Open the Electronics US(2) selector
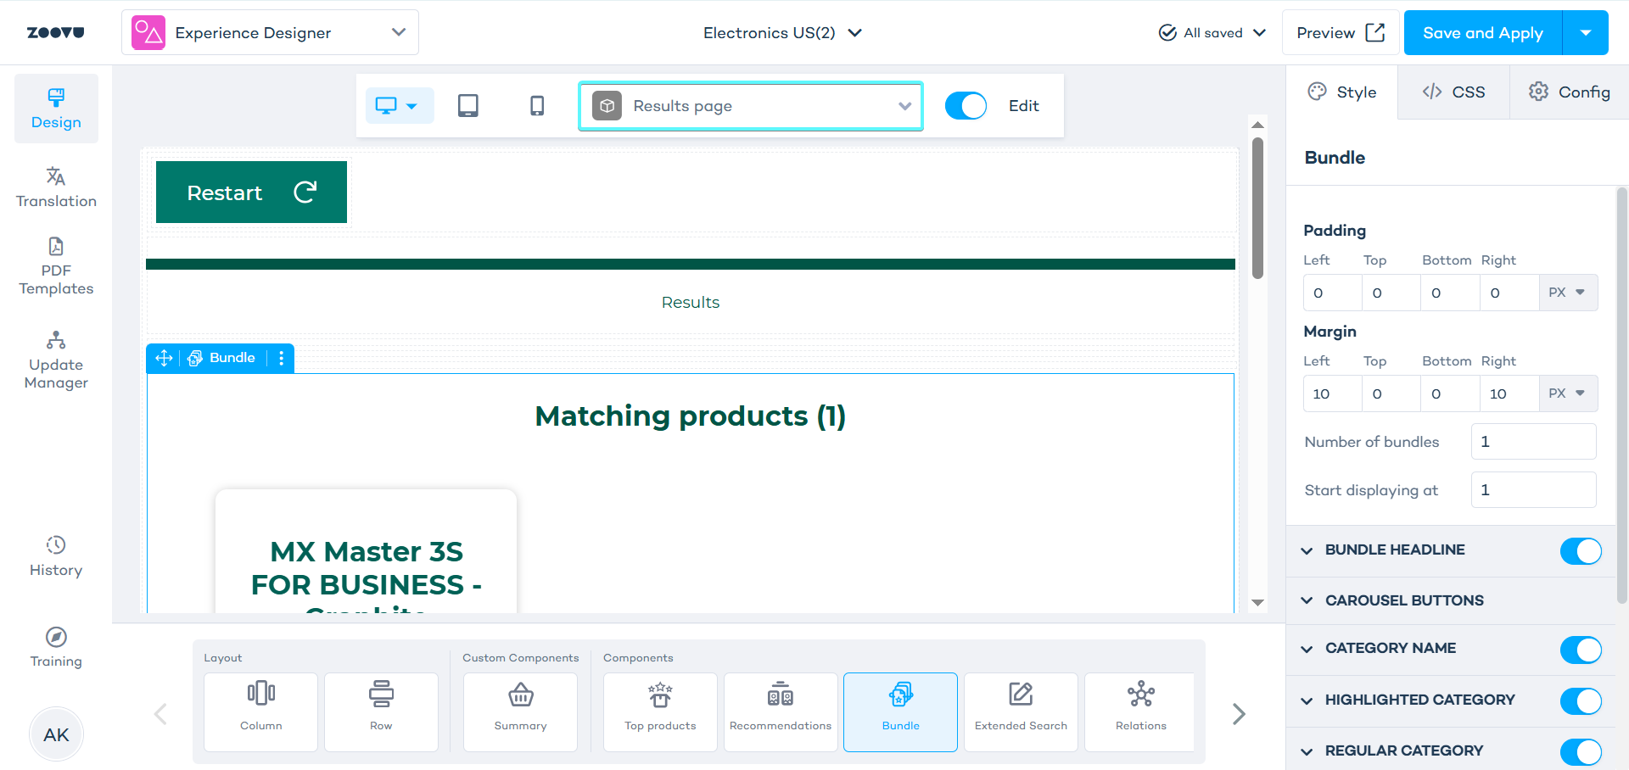 coord(781,33)
